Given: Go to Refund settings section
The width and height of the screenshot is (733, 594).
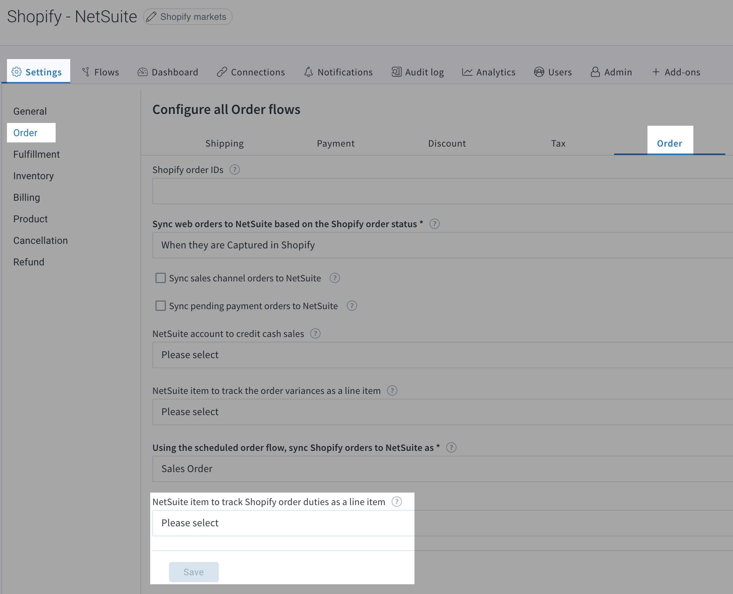Looking at the screenshot, I should pyautogui.click(x=29, y=262).
